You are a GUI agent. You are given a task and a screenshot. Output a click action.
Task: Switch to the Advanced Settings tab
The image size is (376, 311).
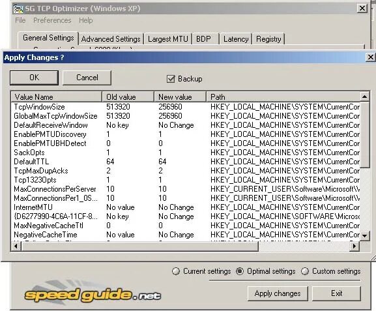111,39
